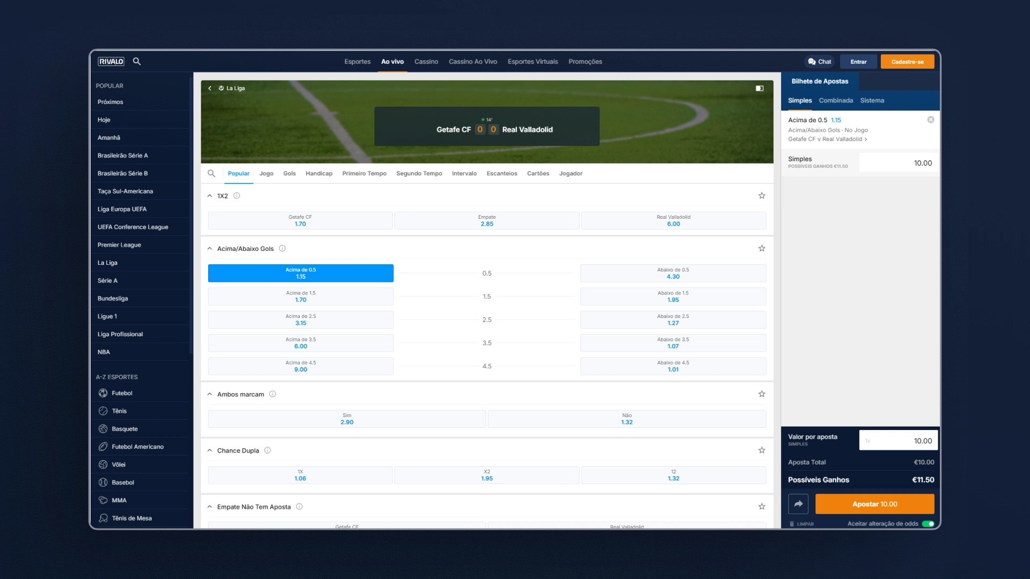The image size is (1030, 579).
Task: Favorite the Acima/Abaixo Gols market star
Action: (x=762, y=248)
